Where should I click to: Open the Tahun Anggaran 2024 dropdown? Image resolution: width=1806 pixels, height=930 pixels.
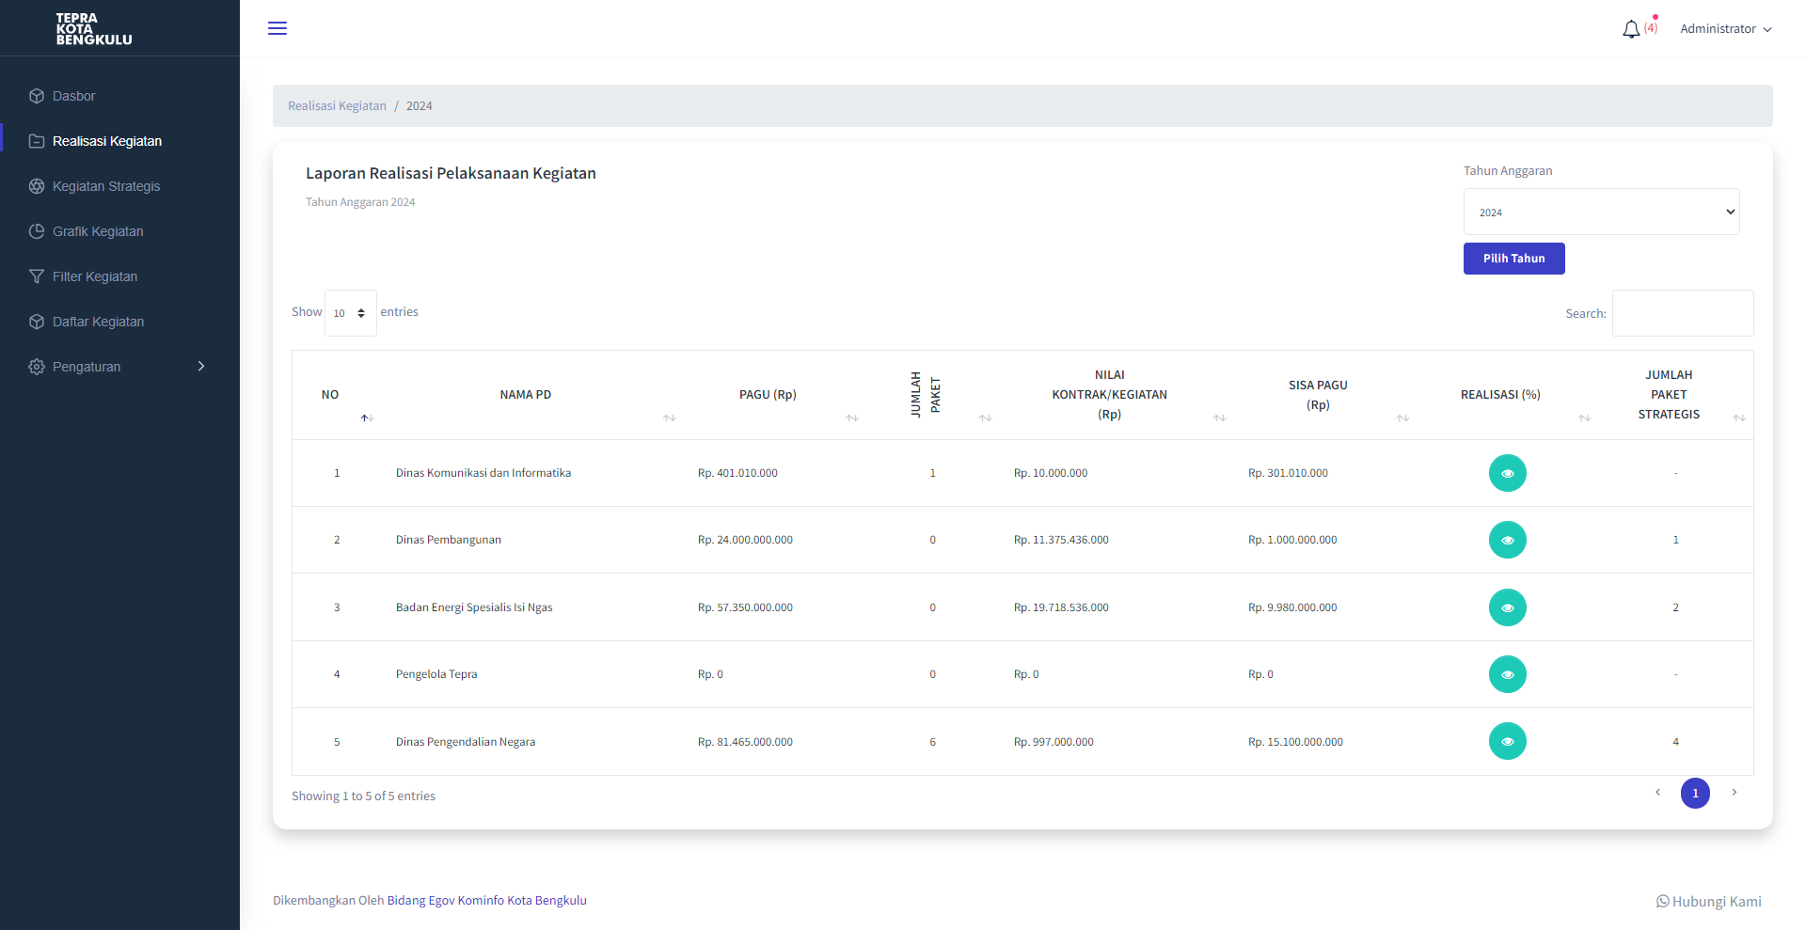click(1601, 212)
